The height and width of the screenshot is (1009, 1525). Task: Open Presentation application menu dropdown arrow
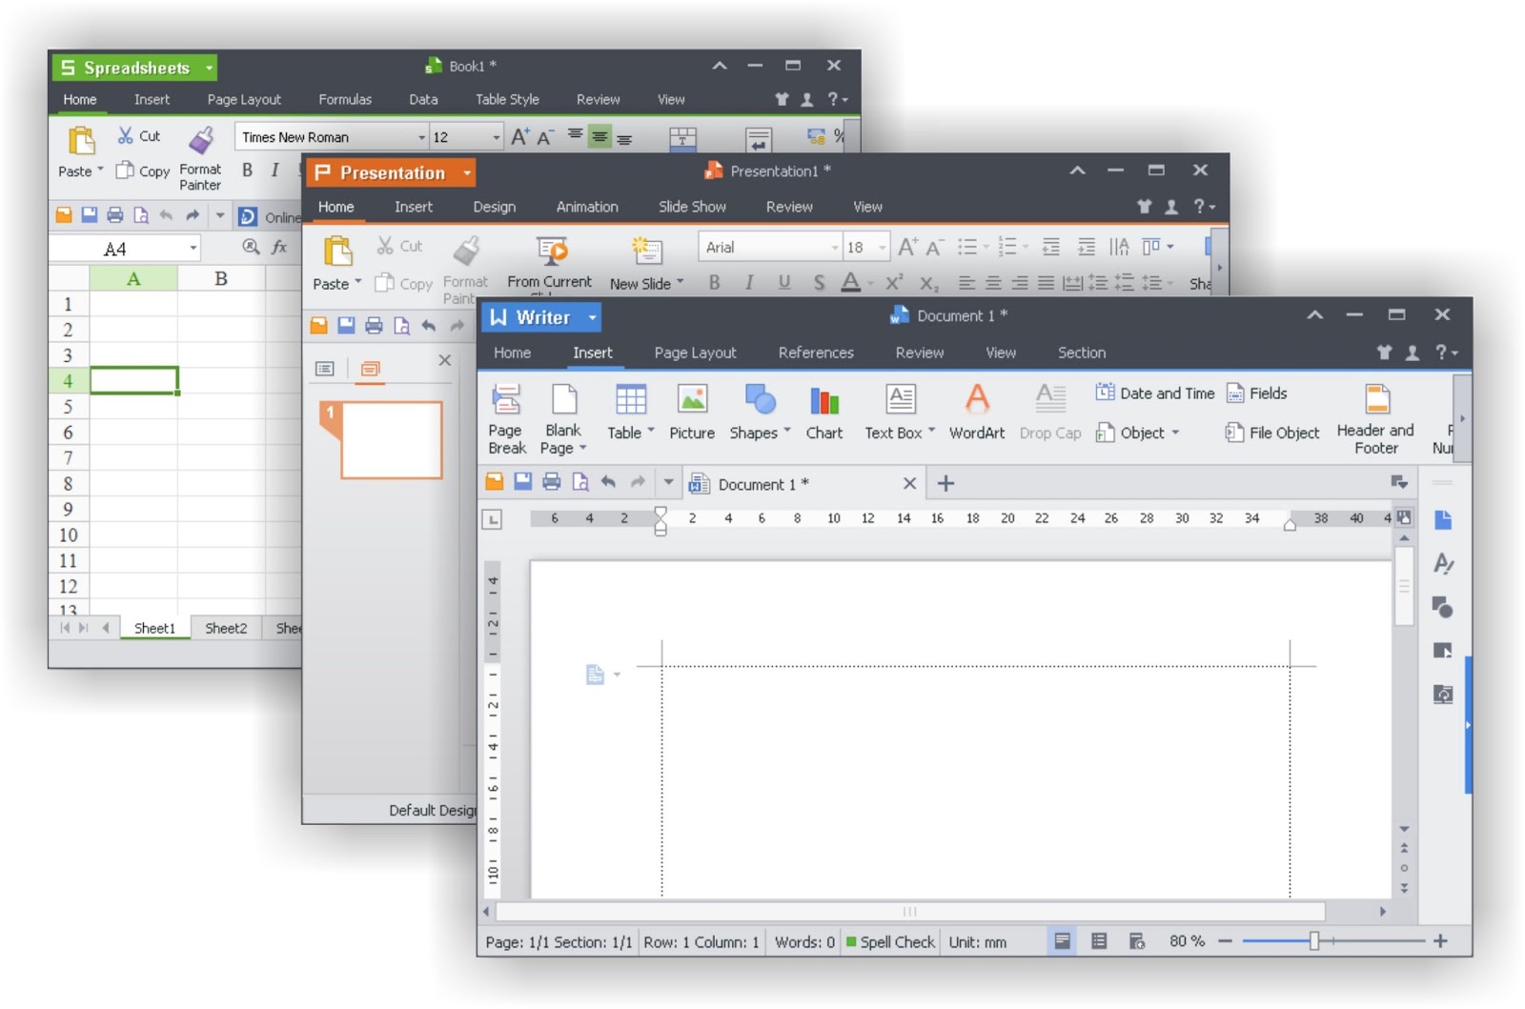466,173
